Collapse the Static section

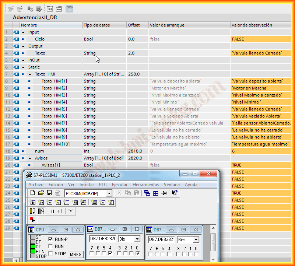click(x=23, y=67)
